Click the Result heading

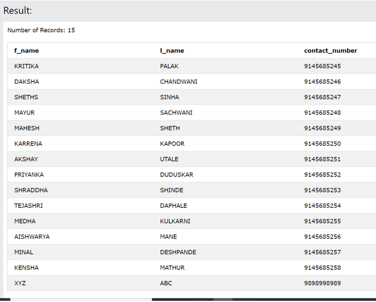(18, 11)
